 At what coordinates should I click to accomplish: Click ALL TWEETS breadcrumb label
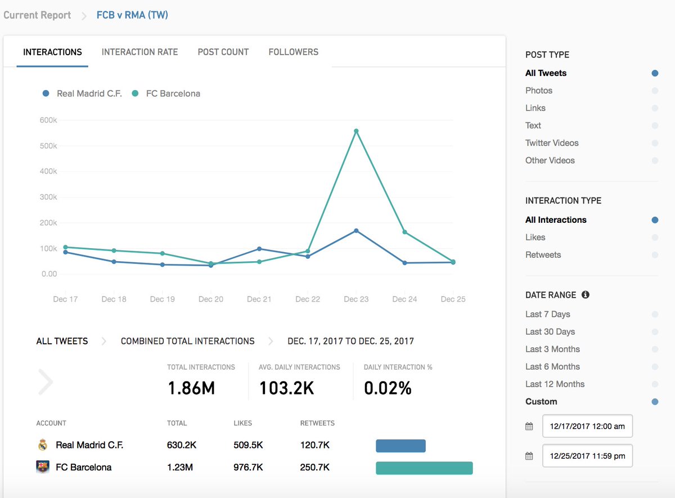tap(62, 341)
